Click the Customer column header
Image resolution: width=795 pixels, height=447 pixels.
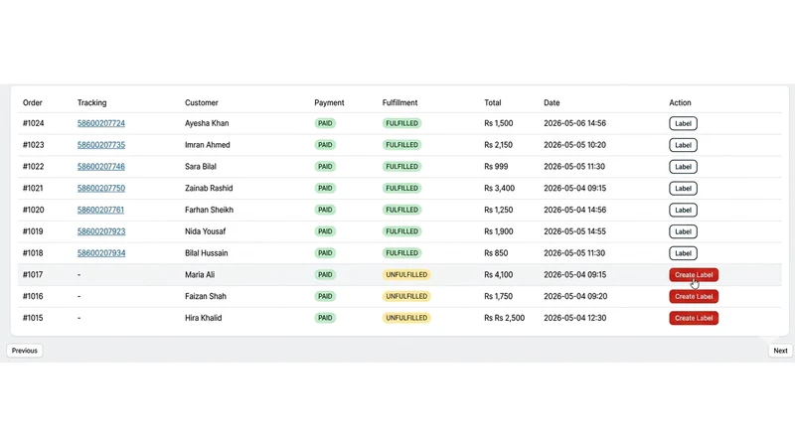tap(202, 103)
